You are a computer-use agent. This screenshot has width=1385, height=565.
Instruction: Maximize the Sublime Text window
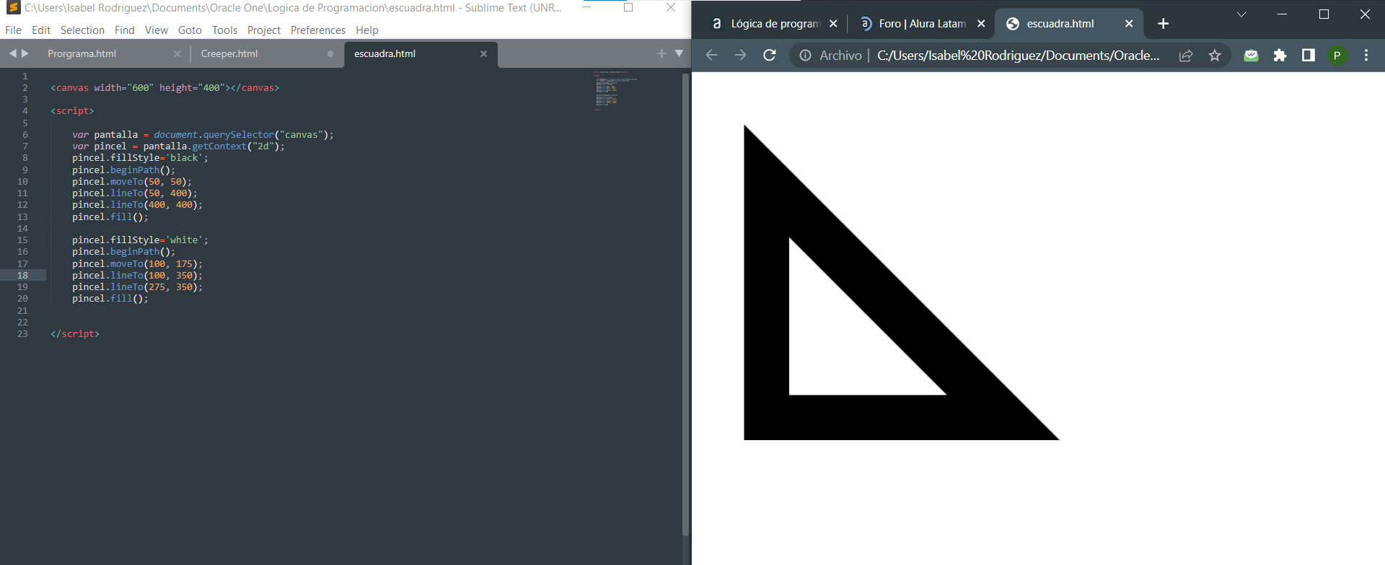coord(628,8)
